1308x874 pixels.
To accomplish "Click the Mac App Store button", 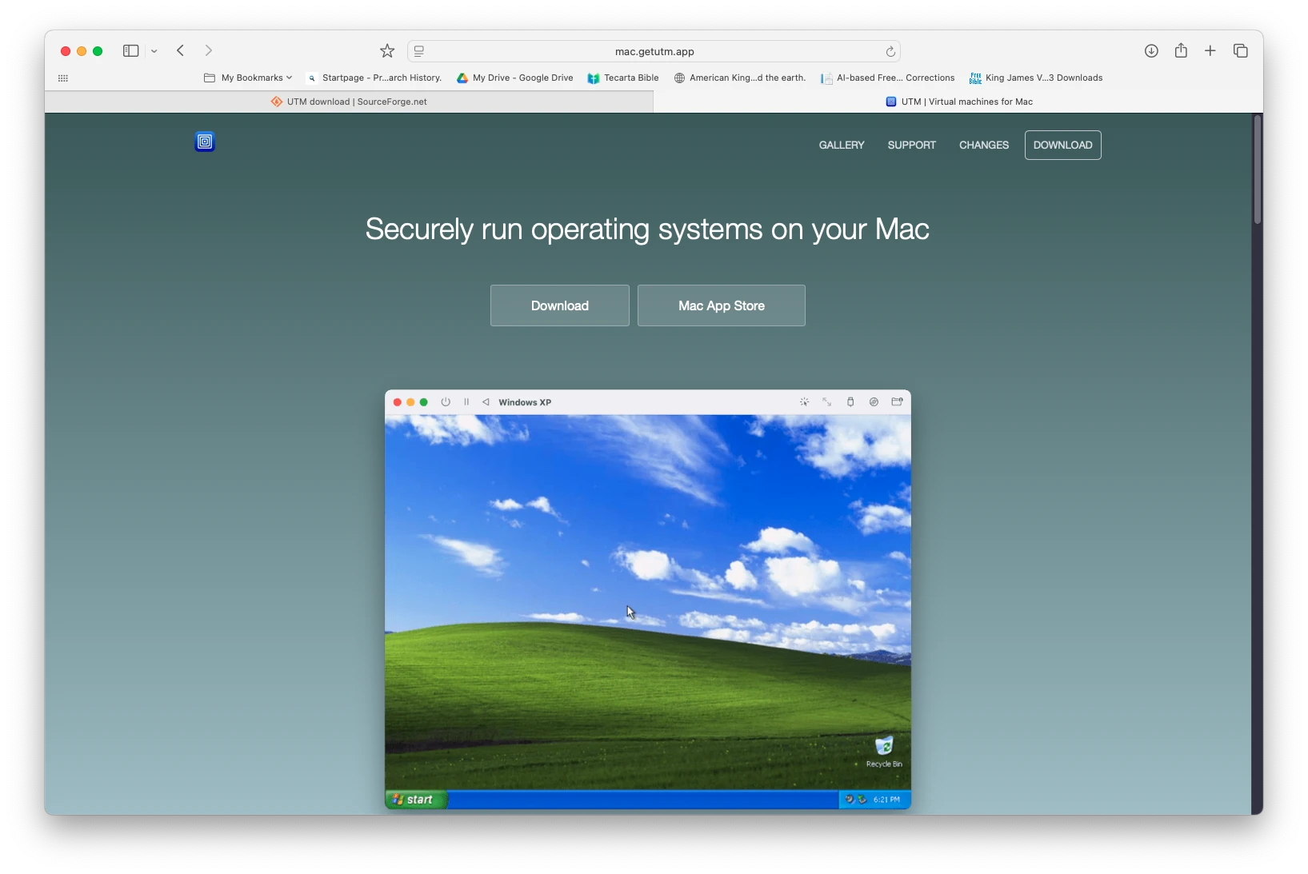I will pyautogui.click(x=722, y=305).
